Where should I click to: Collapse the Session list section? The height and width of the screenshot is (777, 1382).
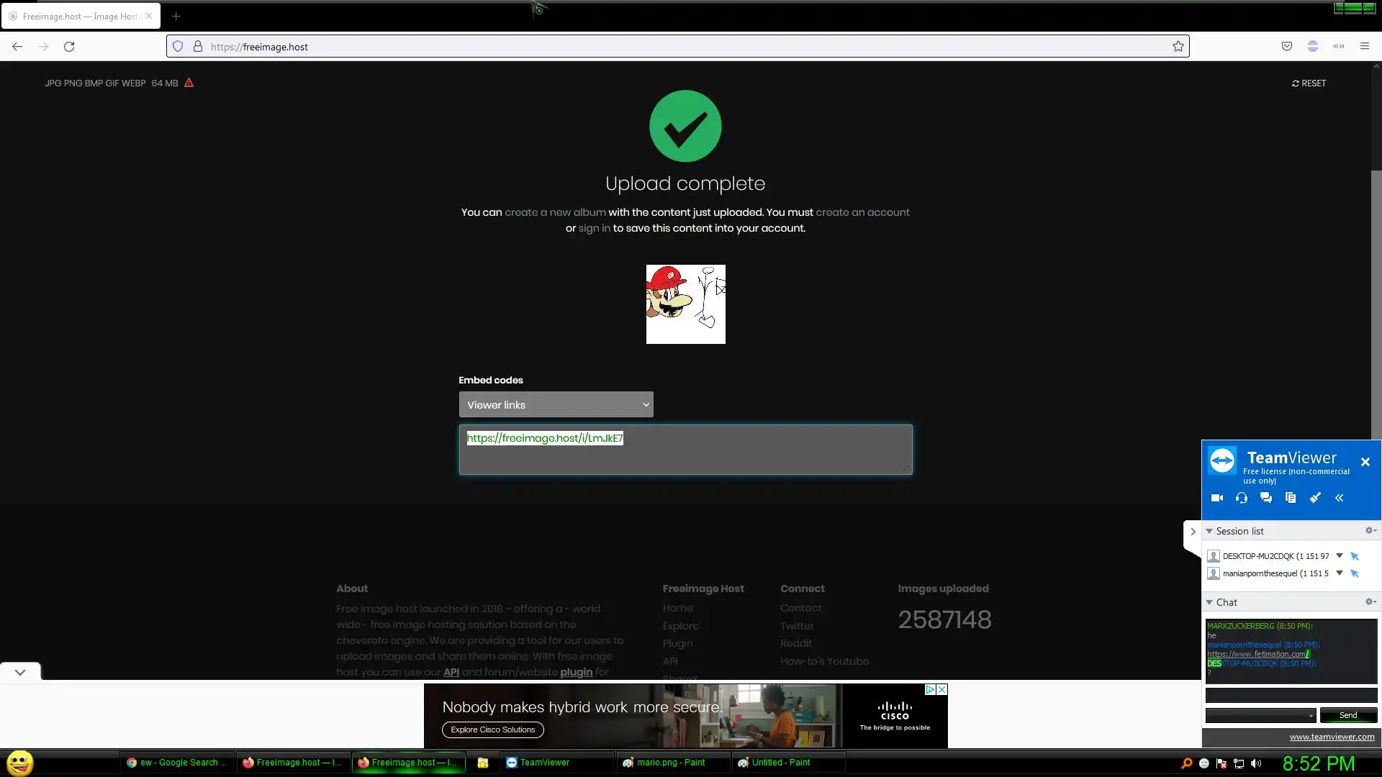[x=1210, y=531]
